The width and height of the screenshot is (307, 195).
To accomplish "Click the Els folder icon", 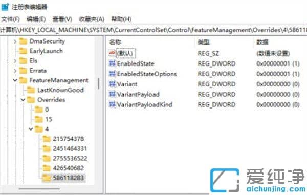I will point(23,61).
